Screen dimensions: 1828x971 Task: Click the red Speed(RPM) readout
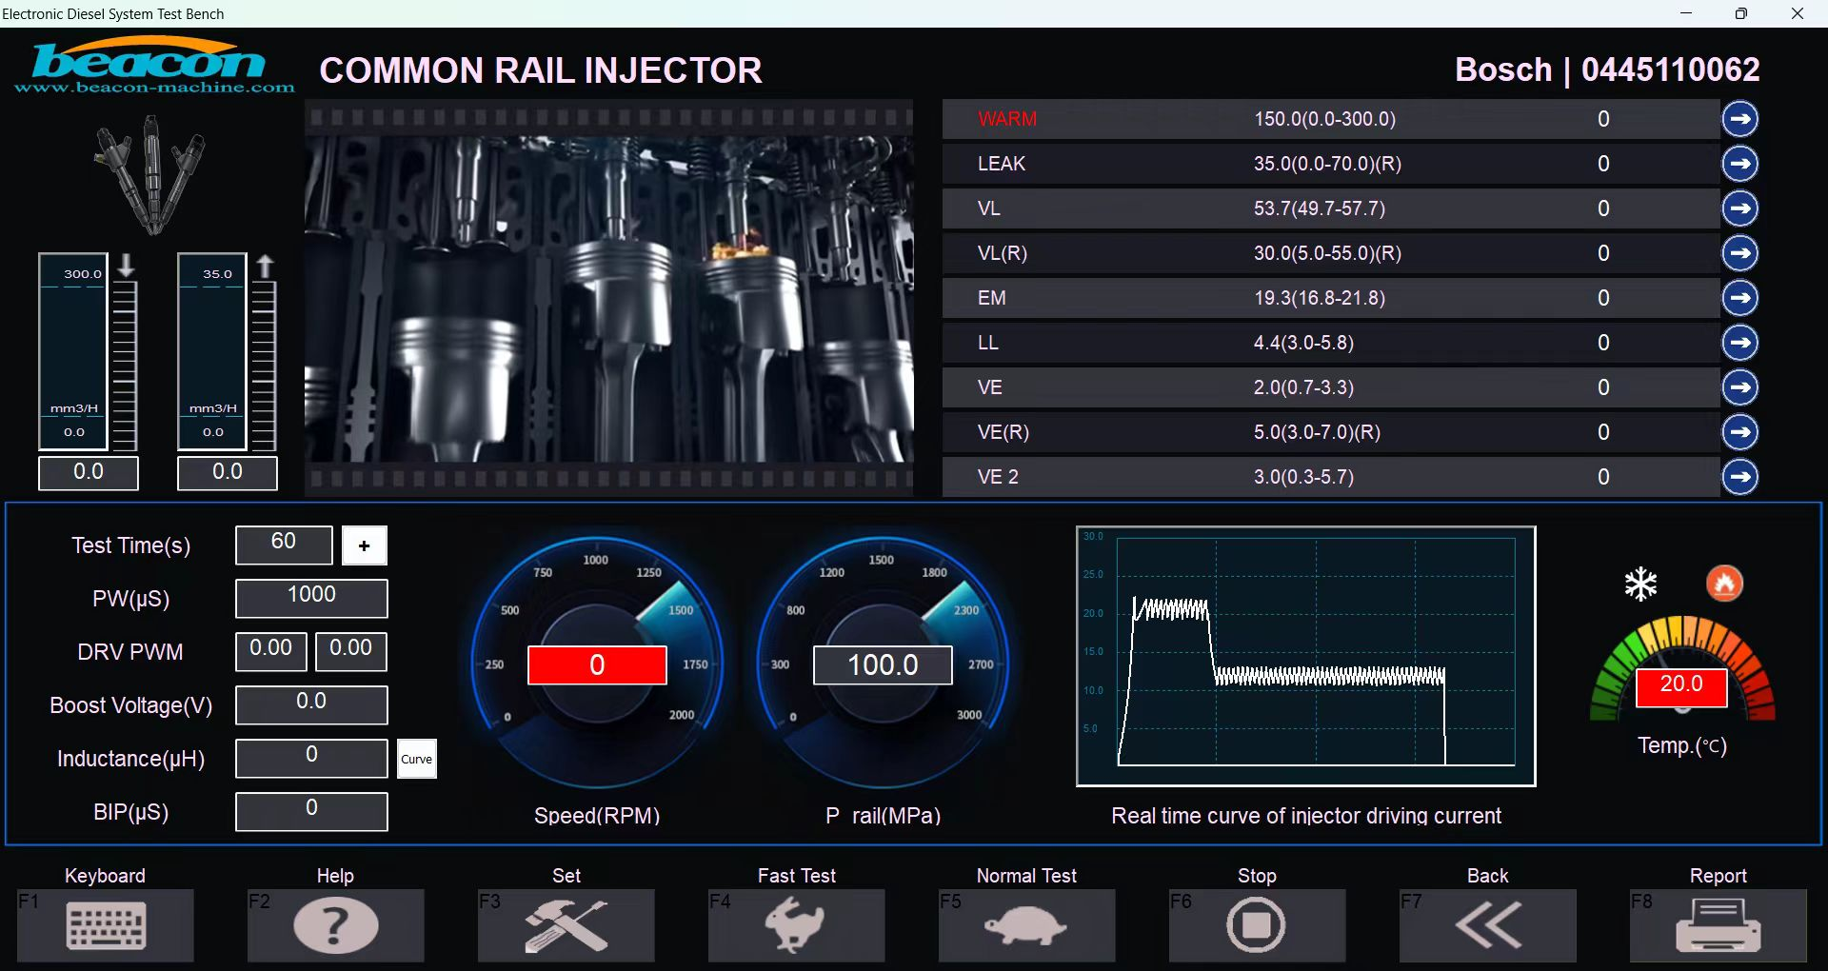coord(596,664)
